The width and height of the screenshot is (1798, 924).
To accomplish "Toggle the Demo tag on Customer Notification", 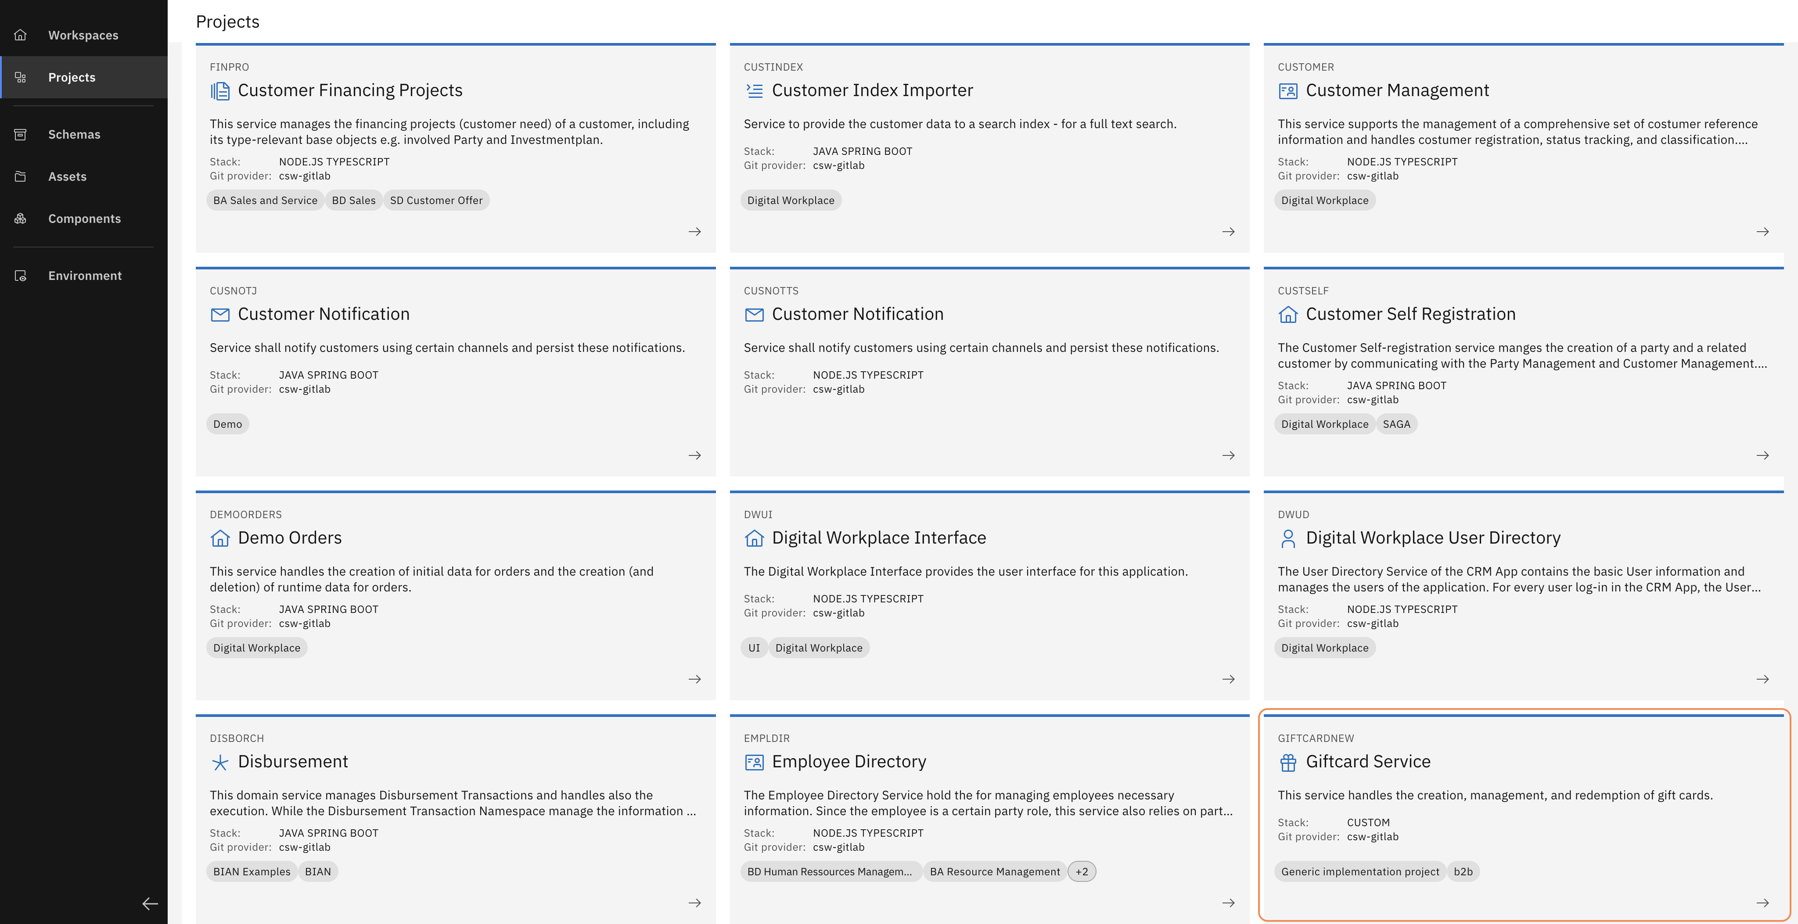I will [227, 424].
